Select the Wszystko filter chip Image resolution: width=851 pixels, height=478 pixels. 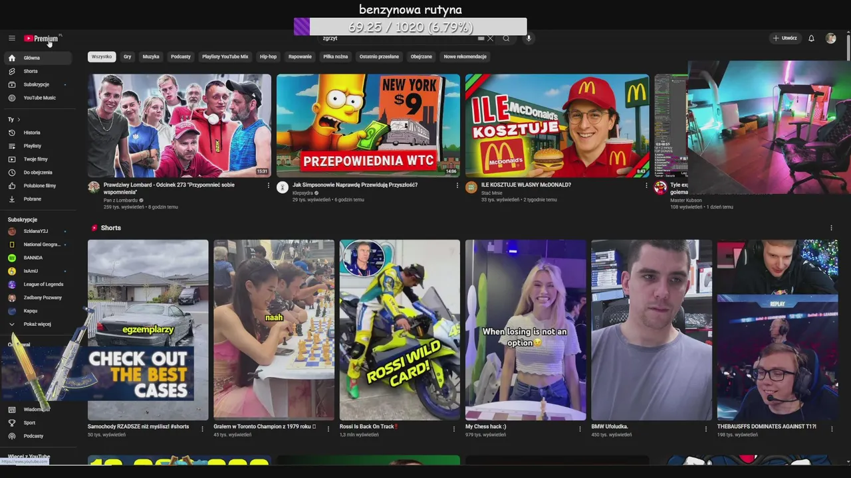click(x=102, y=57)
